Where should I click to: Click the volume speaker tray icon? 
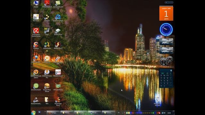tap(165, 113)
